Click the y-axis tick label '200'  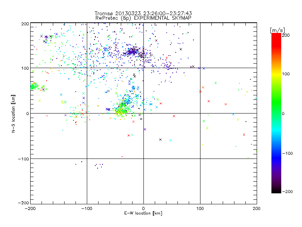point(25,24)
